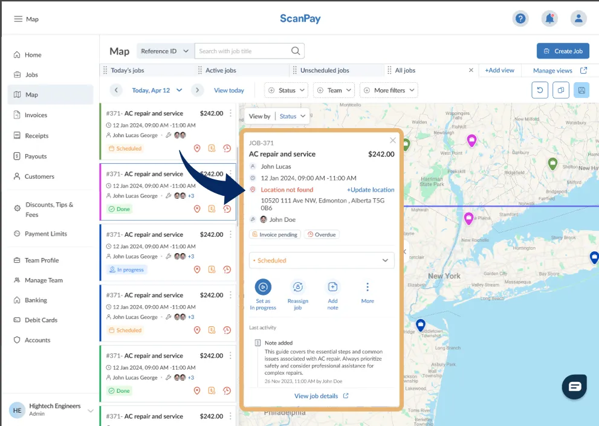Click the duplicate view icon button
The width and height of the screenshot is (599, 426).
[561, 90]
